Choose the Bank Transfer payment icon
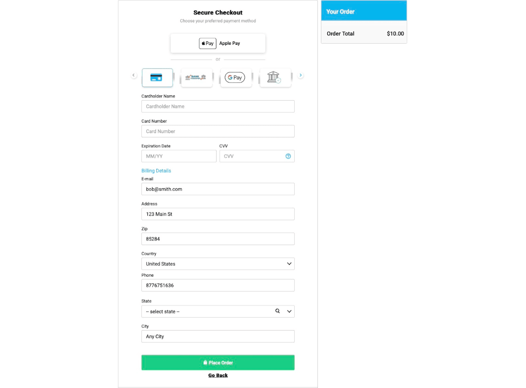This screenshot has height=388, width=526. [196, 78]
